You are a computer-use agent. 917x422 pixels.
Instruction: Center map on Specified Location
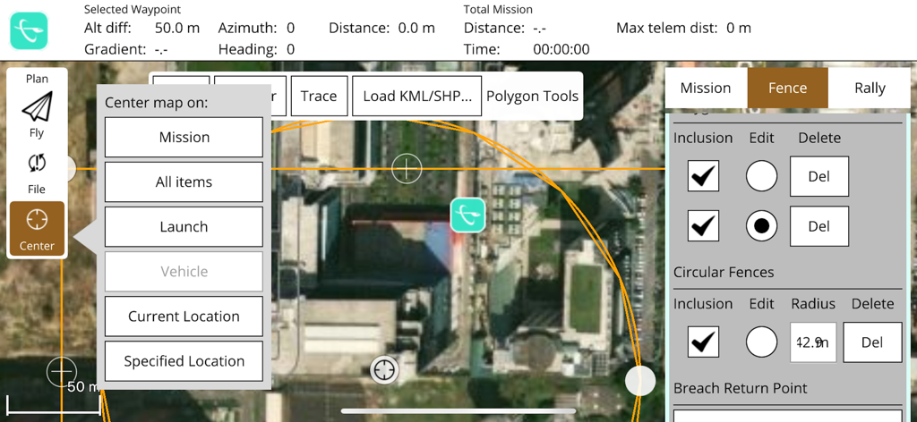point(184,361)
